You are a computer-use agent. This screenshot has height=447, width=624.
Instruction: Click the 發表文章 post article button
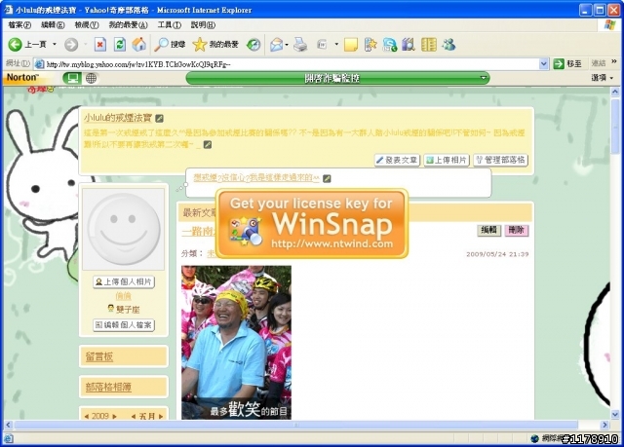tap(397, 160)
